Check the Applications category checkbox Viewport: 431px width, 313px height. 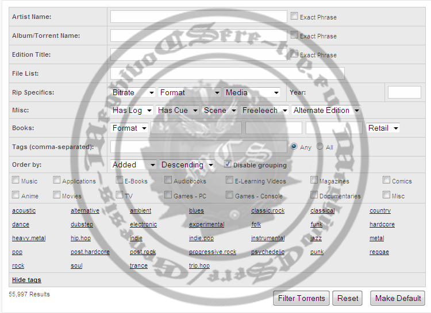click(57, 180)
